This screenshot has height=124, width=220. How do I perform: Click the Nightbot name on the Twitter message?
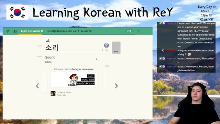coord(171,59)
